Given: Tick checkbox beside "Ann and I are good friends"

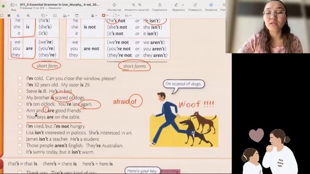Looking at the screenshot, I should 20,110.
